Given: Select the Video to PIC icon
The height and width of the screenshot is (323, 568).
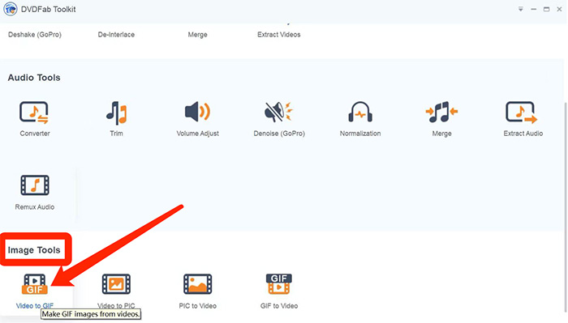Looking at the screenshot, I should click(x=116, y=283).
